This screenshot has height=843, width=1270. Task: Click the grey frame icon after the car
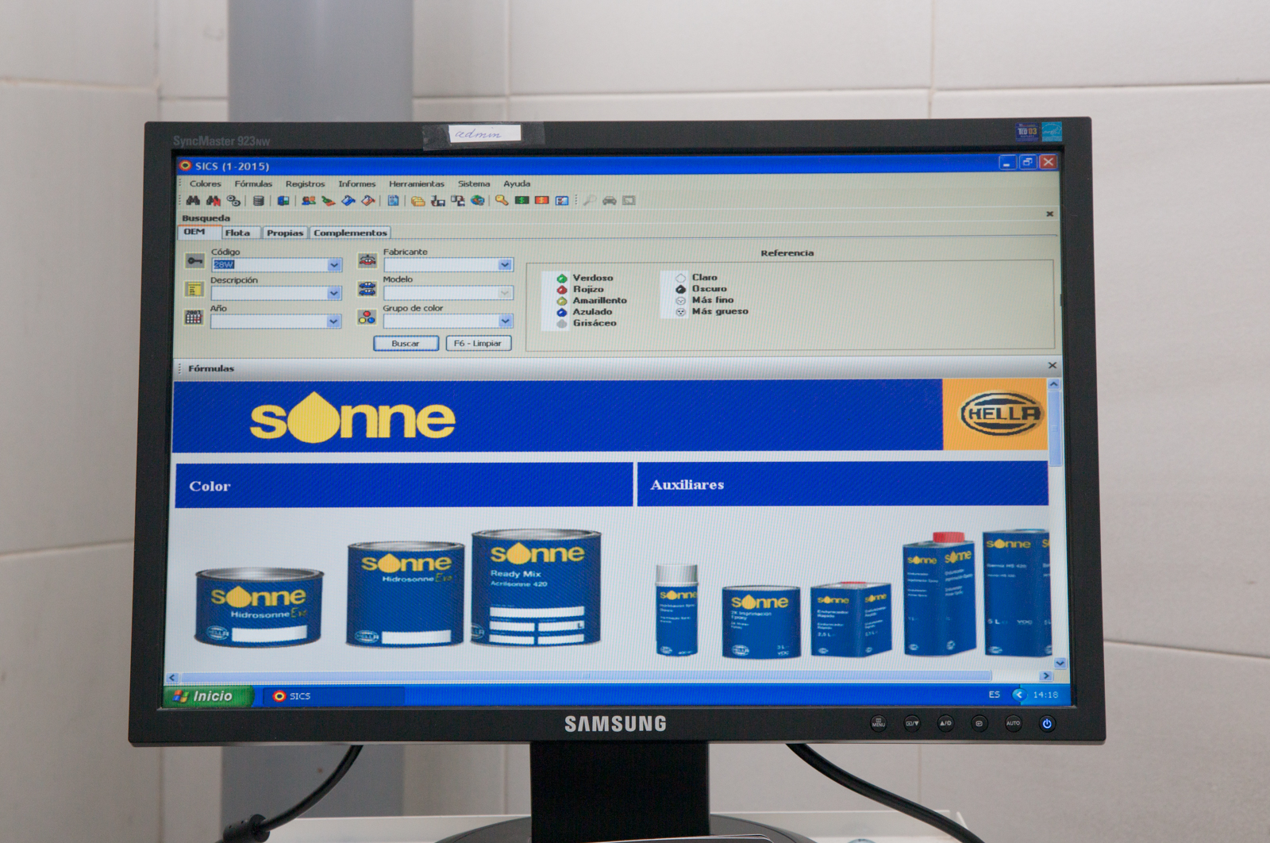point(629,201)
